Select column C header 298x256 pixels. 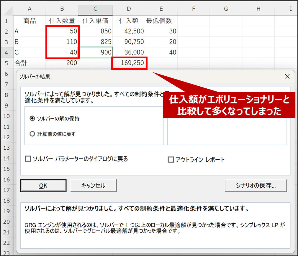[x=95, y=9]
